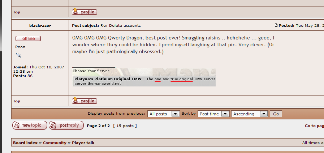Open the Ascending order dropdown
The width and height of the screenshot is (324, 153).
point(249,114)
